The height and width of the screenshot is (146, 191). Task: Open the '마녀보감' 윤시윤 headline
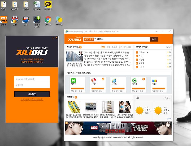click(x=107, y=53)
